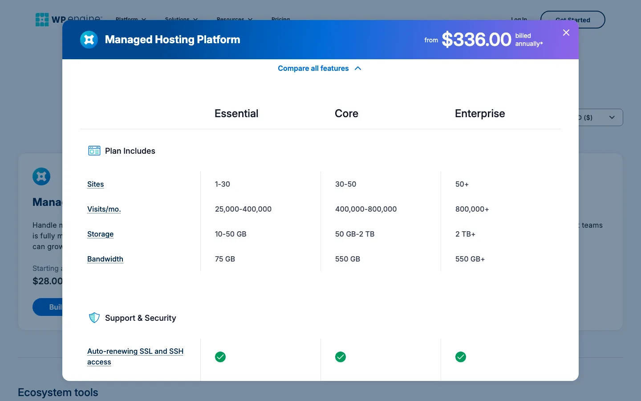Image resolution: width=641 pixels, height=401 pixels.
Task: Click the 800,000+ visits value
Action: click(472, 209)
